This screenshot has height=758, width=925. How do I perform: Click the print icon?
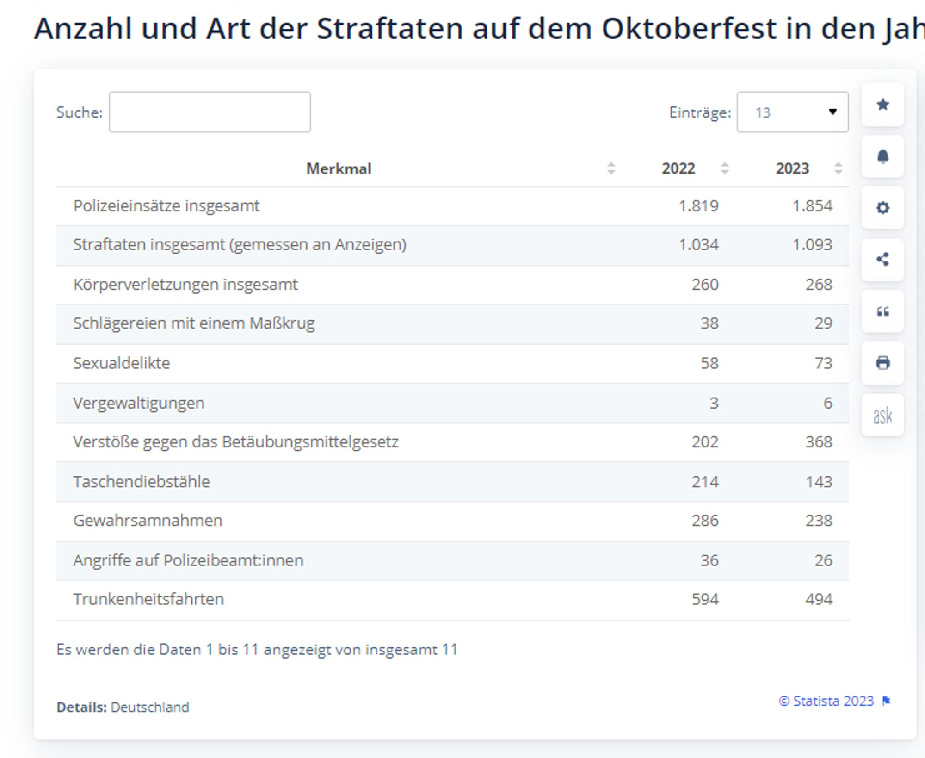click(x=882, y=363)
